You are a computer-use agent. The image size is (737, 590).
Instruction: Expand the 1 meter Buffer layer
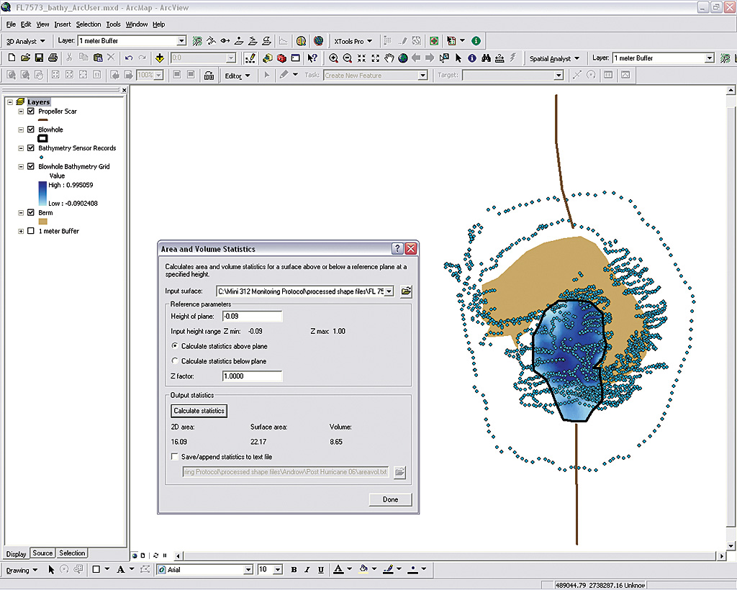(x=21, y=231)
